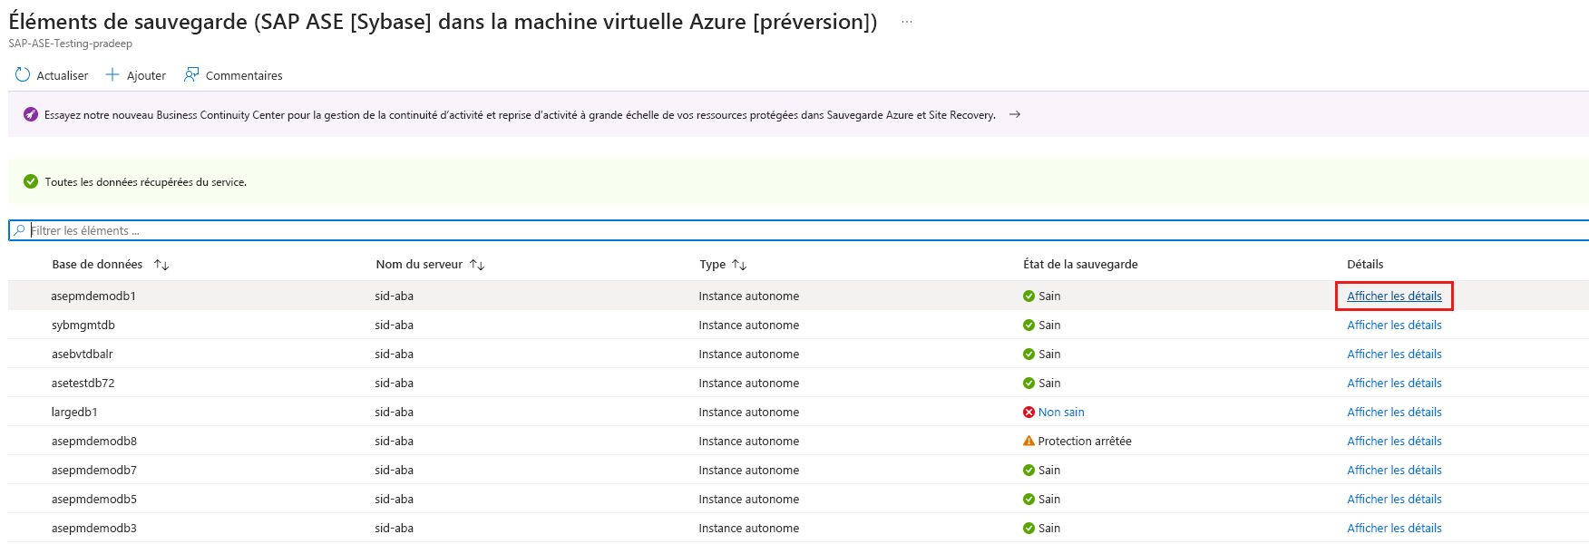
Task: Click the rocket icon in purple banner
Action: (31, 115)
